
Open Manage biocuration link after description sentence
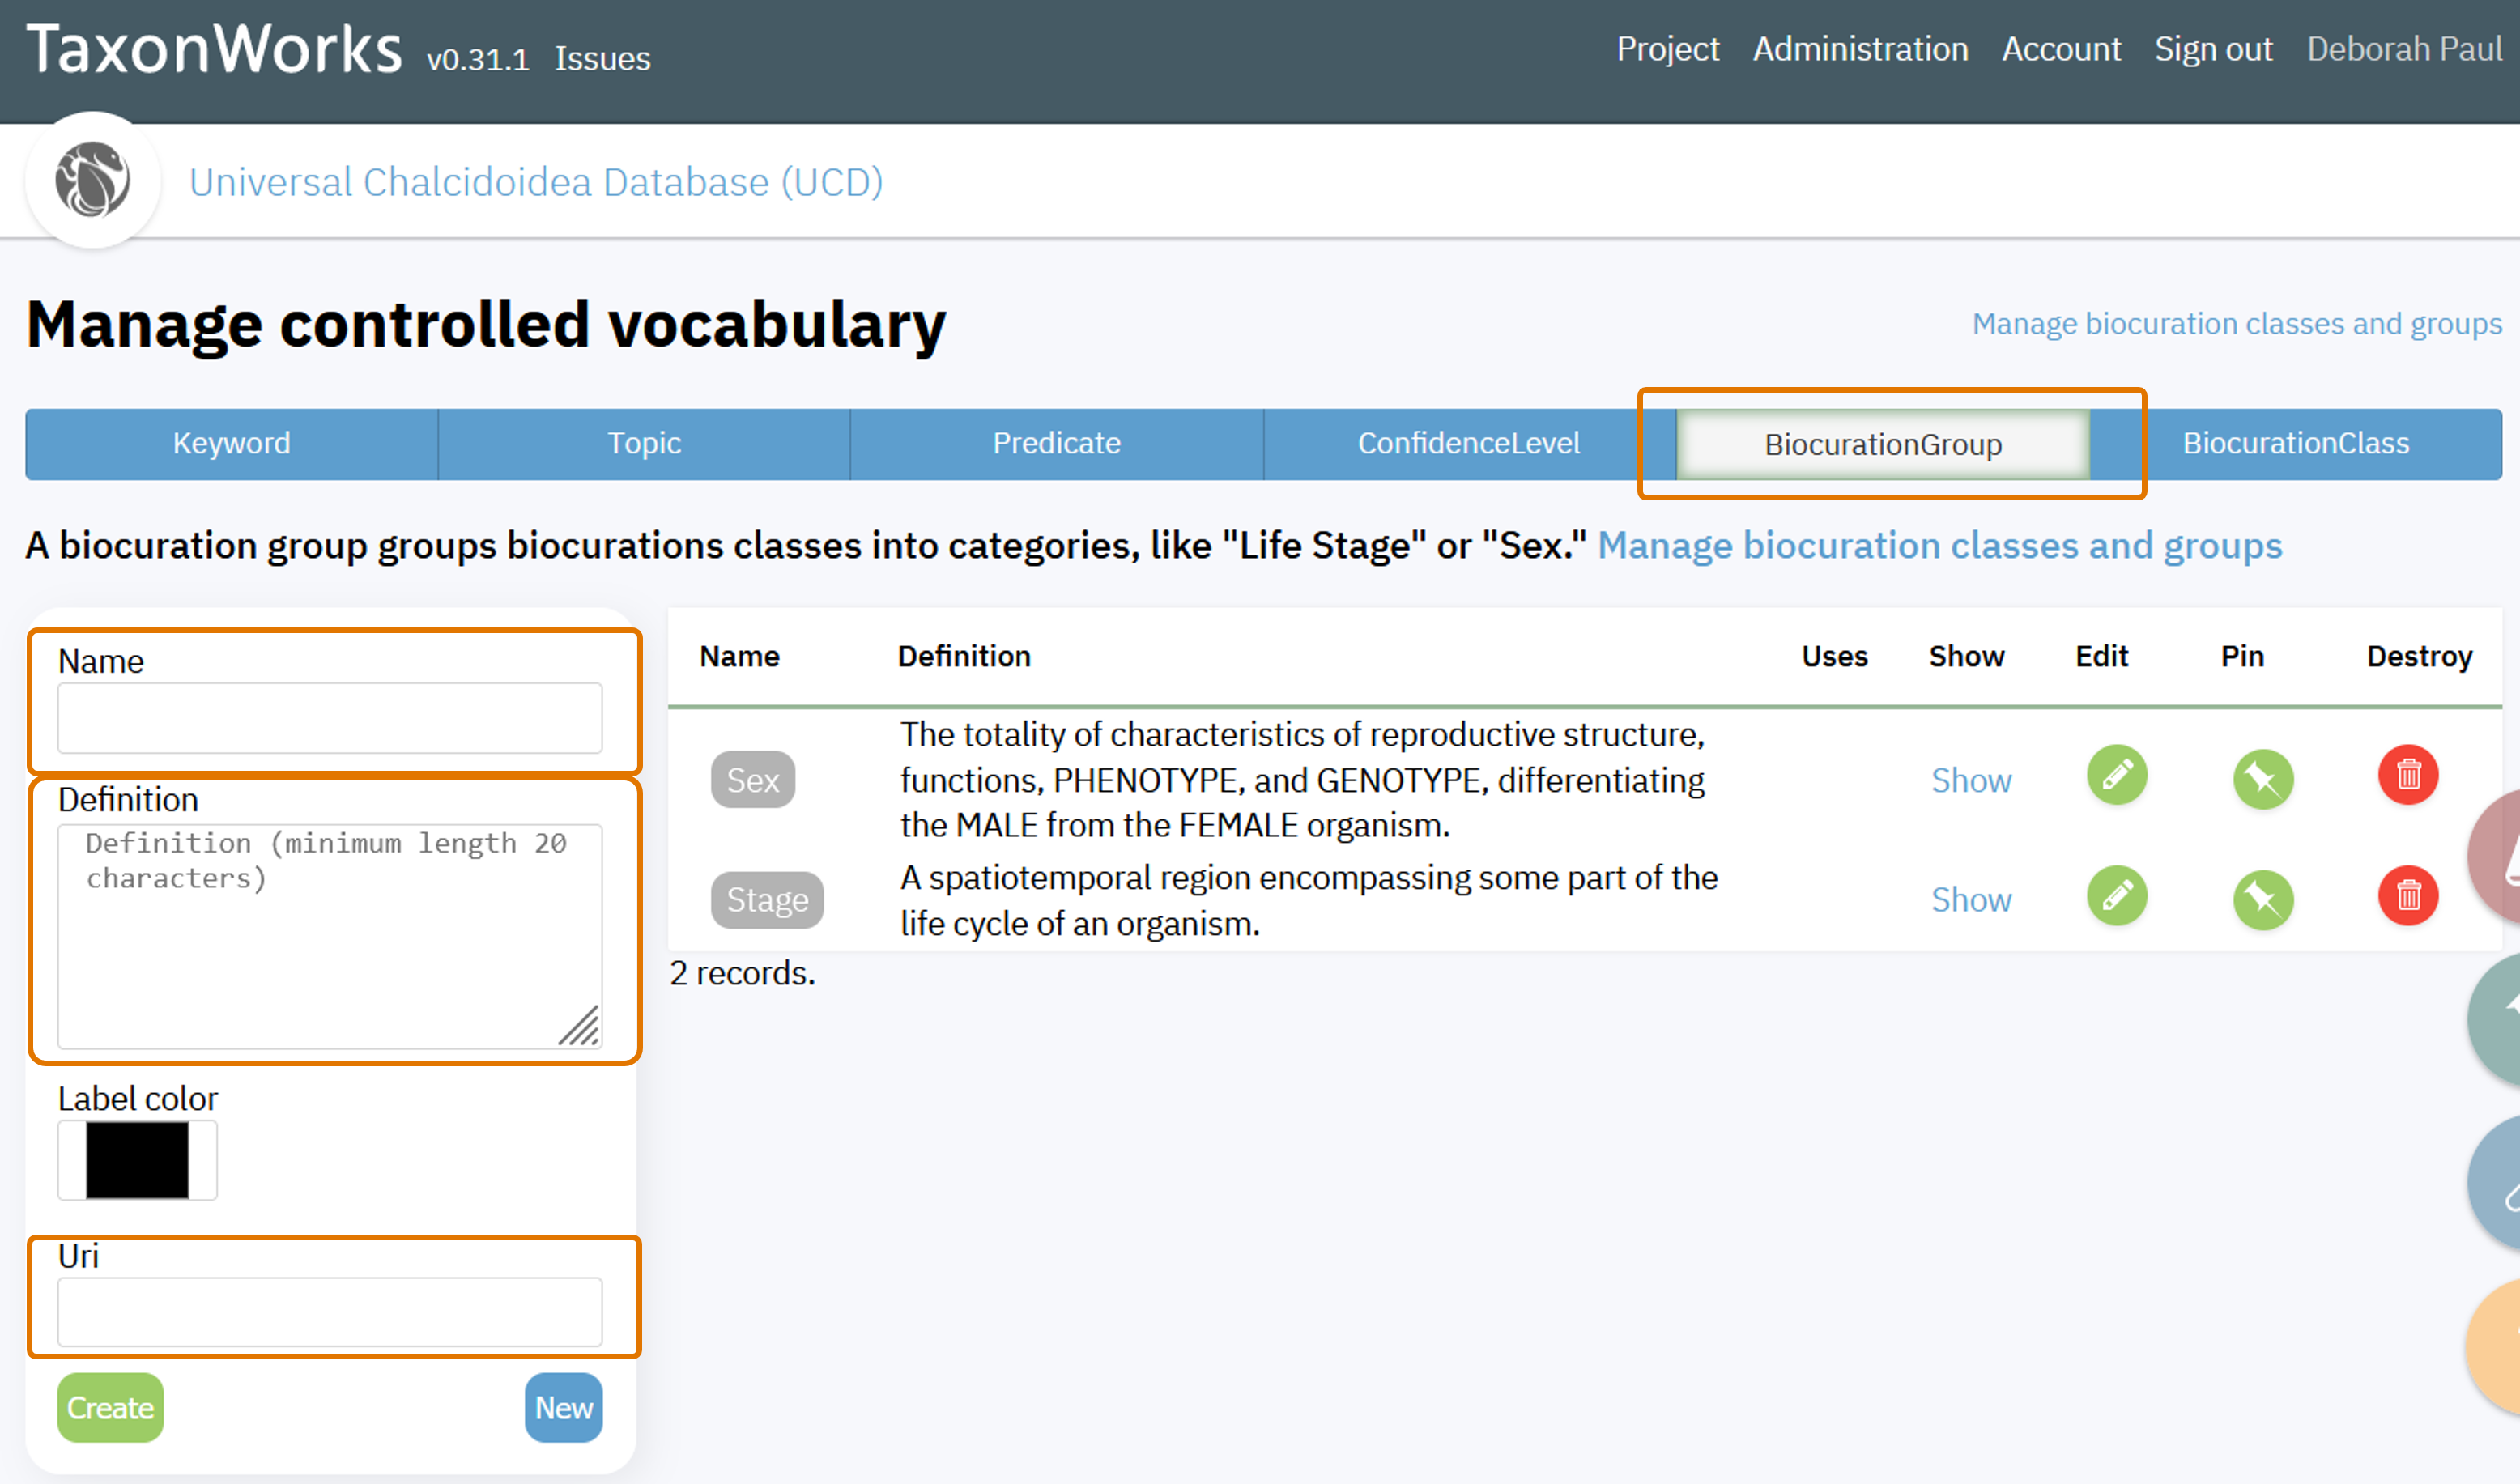tap(1939, 546)
